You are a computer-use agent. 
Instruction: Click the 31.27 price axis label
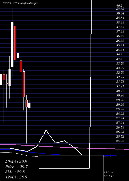pos(120,86)
